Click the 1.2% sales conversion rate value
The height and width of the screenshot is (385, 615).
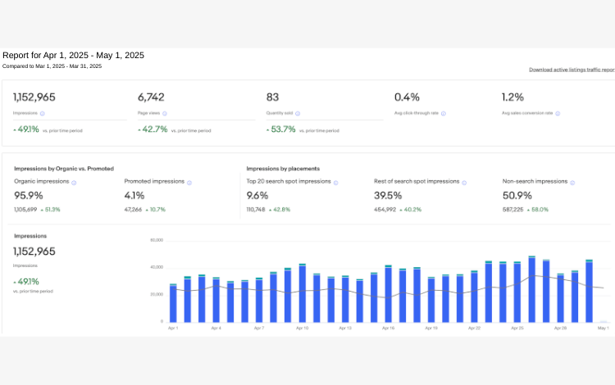[x=512, y=97]
